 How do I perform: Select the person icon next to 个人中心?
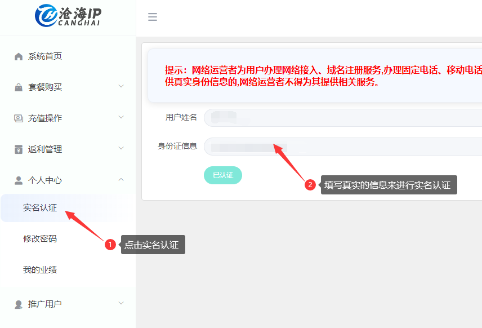20,180
